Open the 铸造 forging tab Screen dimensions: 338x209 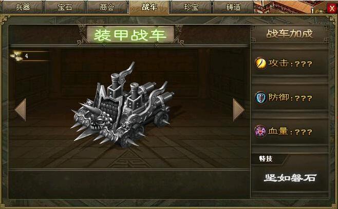pyautogui.click(x=233, y=7)
